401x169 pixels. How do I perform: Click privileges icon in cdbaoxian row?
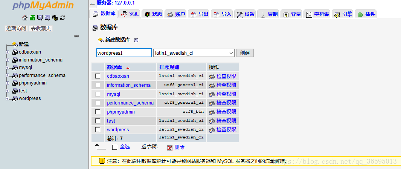point(212,76)
